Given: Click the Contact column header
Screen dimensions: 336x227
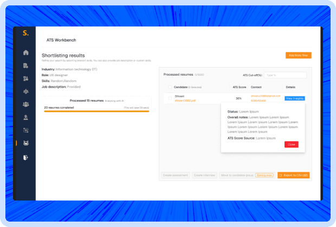Looking at the screenshot, I should click(256, 87).
